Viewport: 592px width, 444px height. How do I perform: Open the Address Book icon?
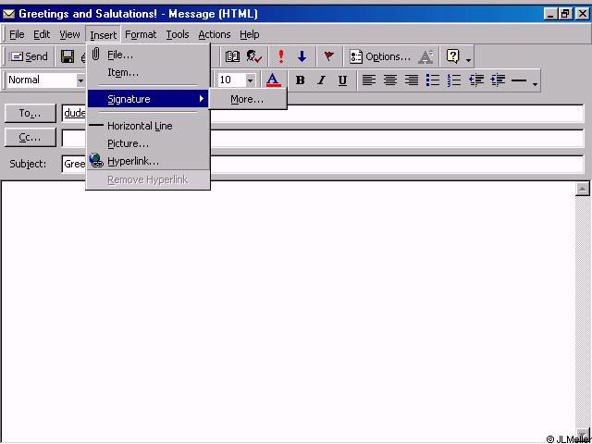click(x=232, y=56)
